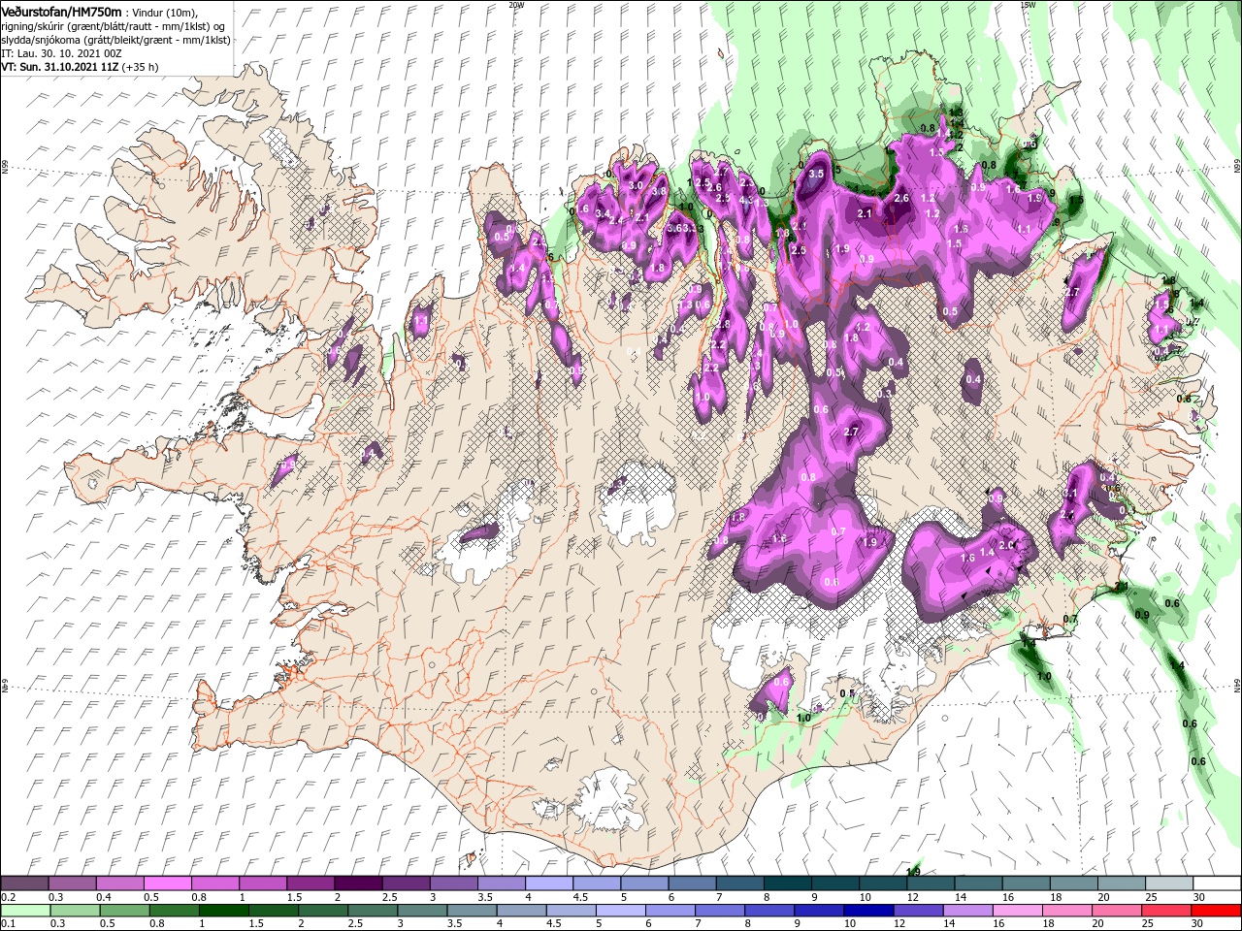Click the 15W longitude label at top

[1027, 5]
